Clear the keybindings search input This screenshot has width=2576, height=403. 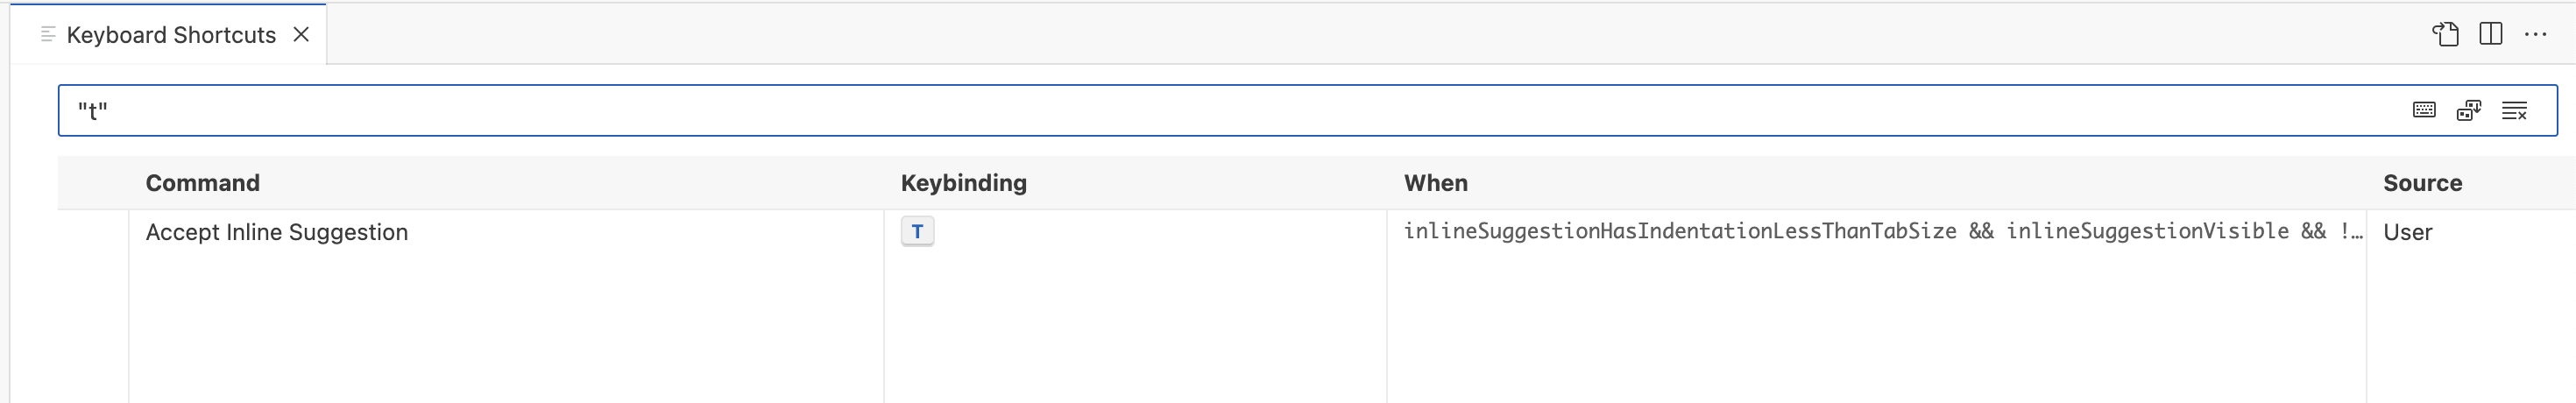(x=2514, y=110)
